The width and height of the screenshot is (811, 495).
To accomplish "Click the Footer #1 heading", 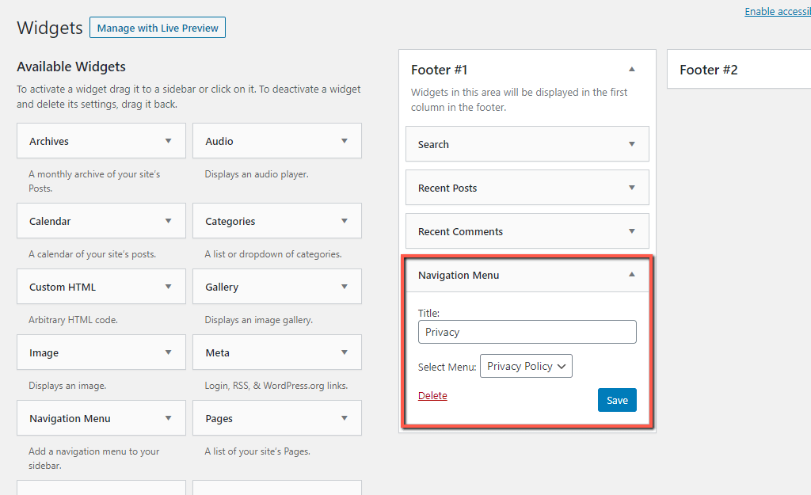I will click(x=439, y=70).
